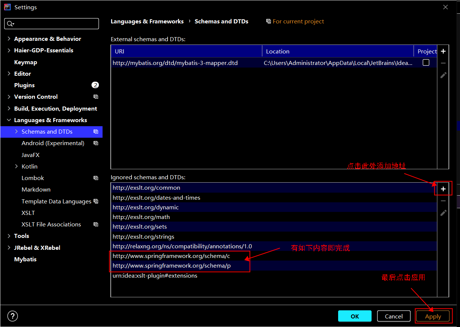This screenshot has height=327, width=460.
Task: Click Cancel to discard changes
Action: coord(394,316)
